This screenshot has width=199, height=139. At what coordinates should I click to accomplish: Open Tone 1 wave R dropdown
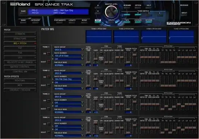pyautogui.click(x=69, y=59)
